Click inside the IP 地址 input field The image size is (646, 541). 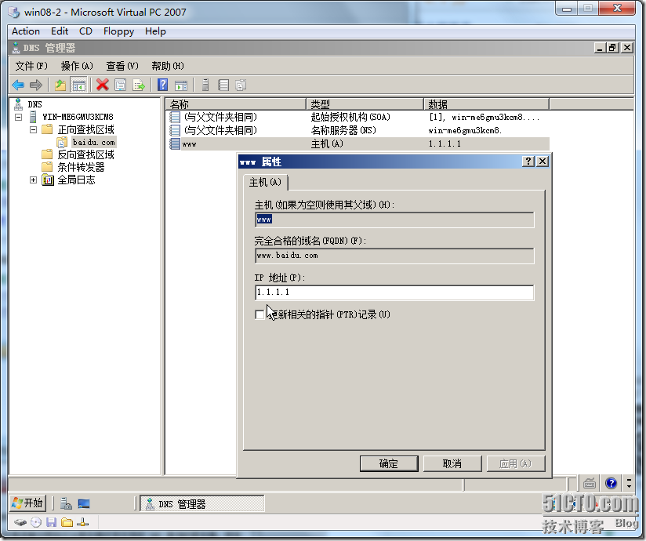click(392, 292)
